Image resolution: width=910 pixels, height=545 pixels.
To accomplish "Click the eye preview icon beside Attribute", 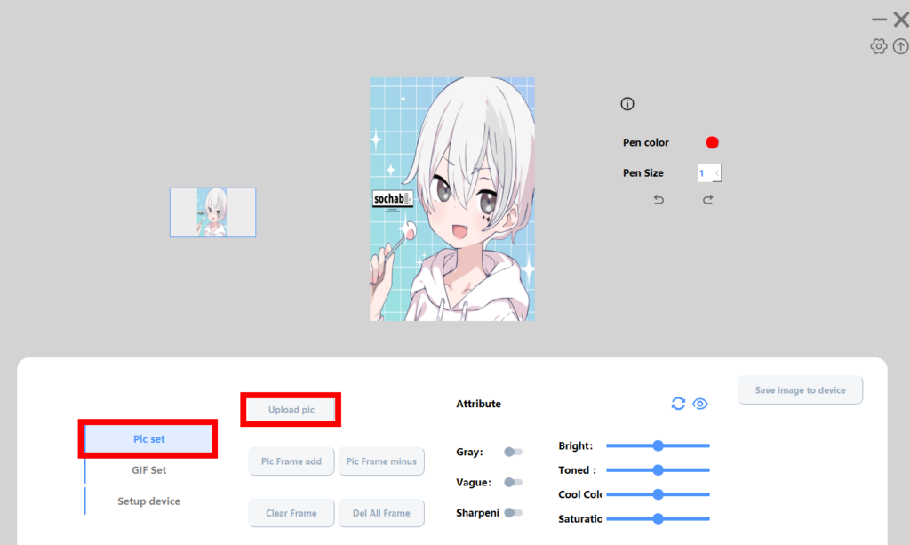I will [x=700, y=403].
